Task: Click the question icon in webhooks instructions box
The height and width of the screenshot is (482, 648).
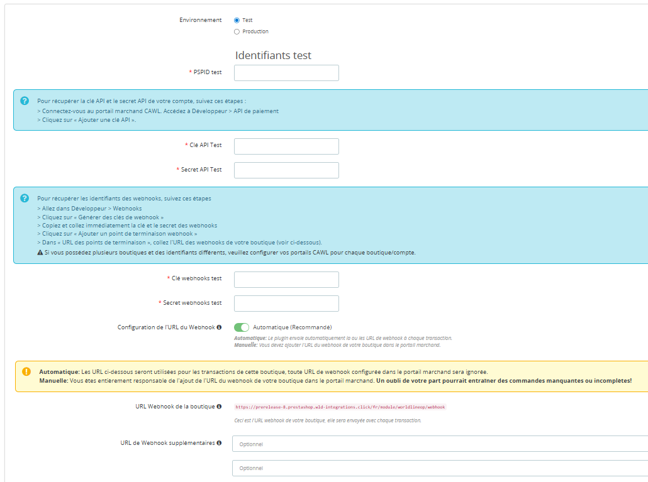Action: (25, 198)
